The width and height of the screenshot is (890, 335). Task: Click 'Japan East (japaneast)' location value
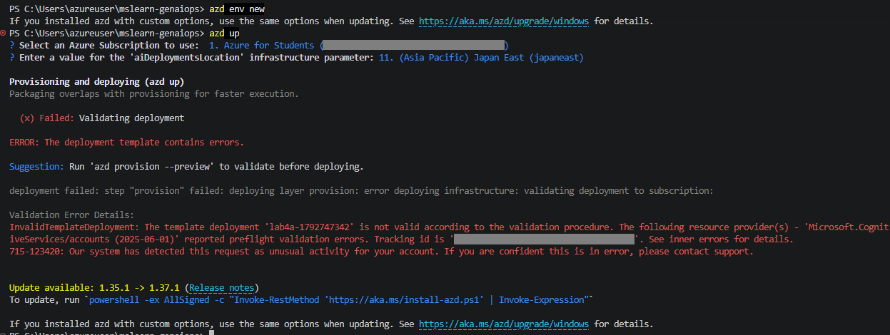529,58
